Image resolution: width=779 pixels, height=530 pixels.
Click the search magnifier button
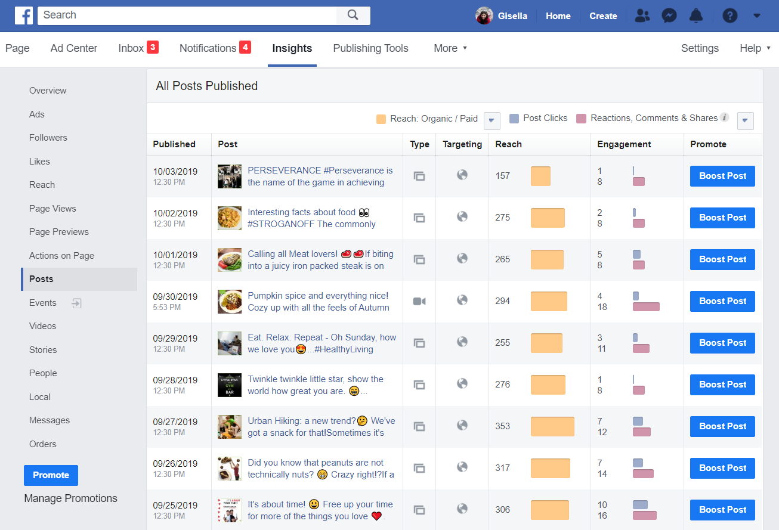point(353,16)
